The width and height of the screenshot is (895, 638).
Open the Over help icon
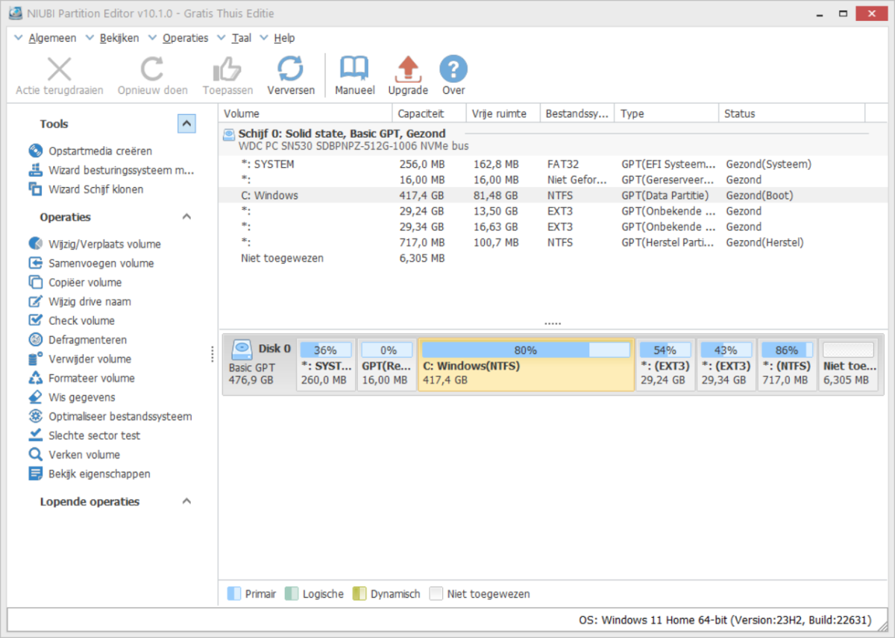[453, 69]
